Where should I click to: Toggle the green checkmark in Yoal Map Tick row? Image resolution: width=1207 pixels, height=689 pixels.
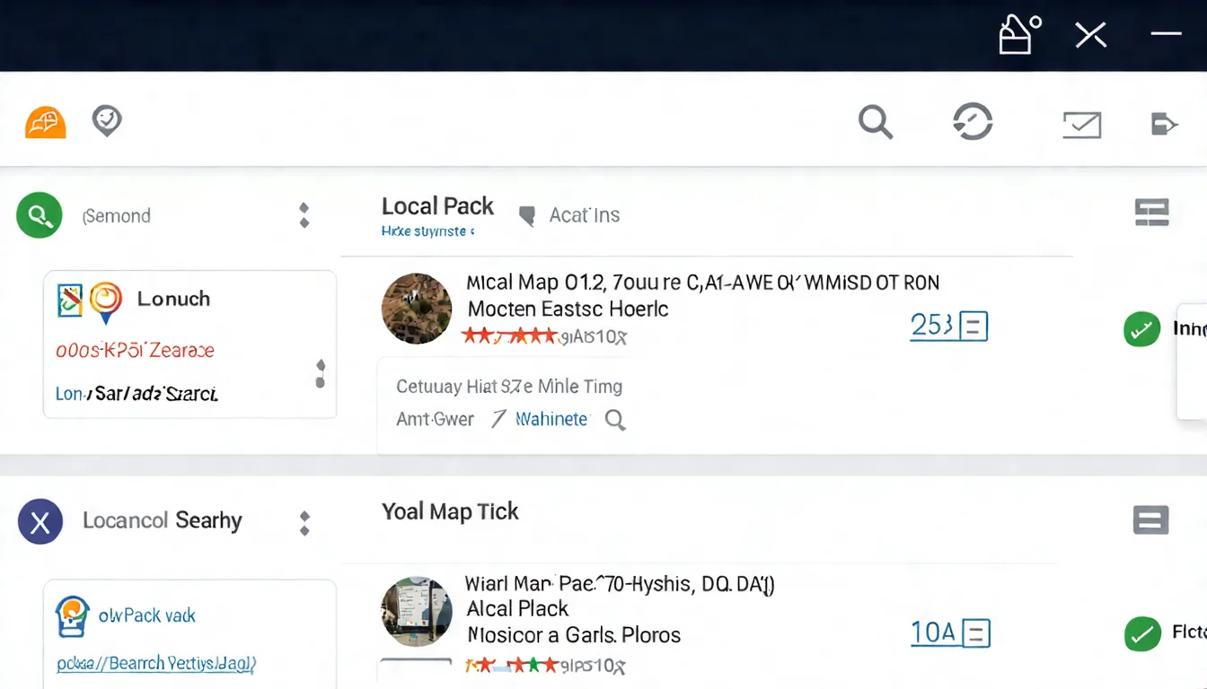tap(1142, 634)
